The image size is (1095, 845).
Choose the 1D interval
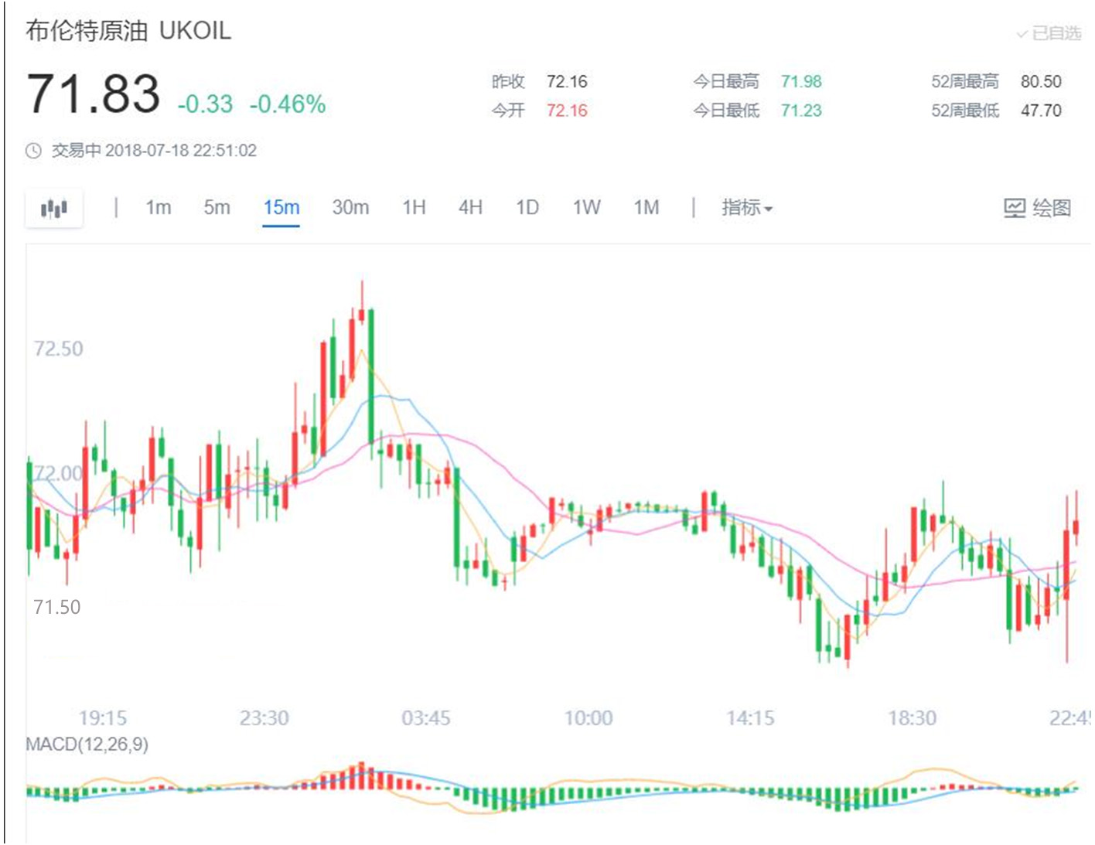click(527, 207)
